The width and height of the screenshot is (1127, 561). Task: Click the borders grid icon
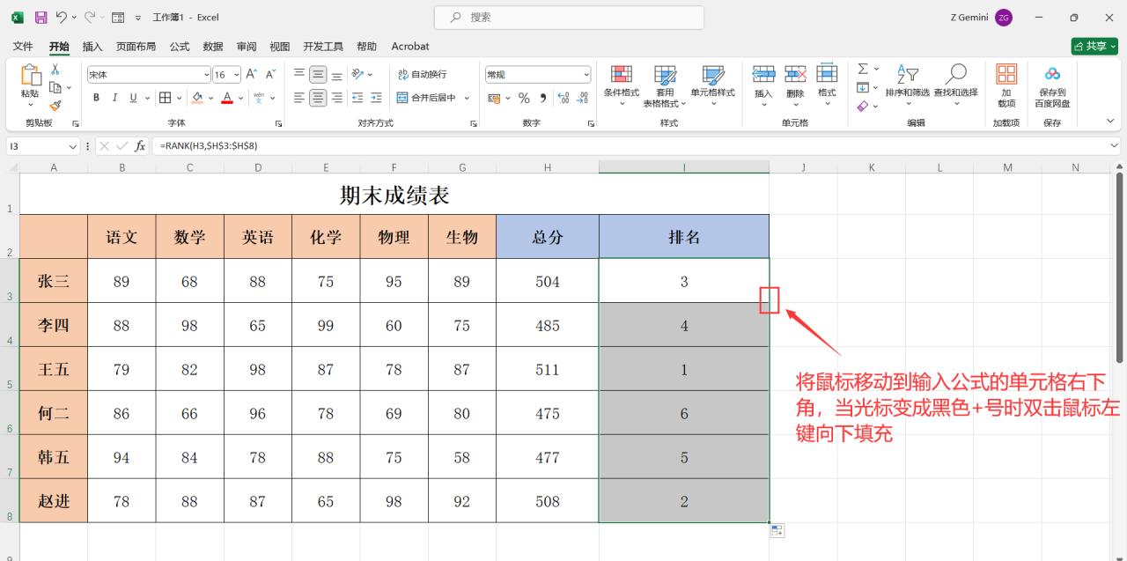click(166, 98)
